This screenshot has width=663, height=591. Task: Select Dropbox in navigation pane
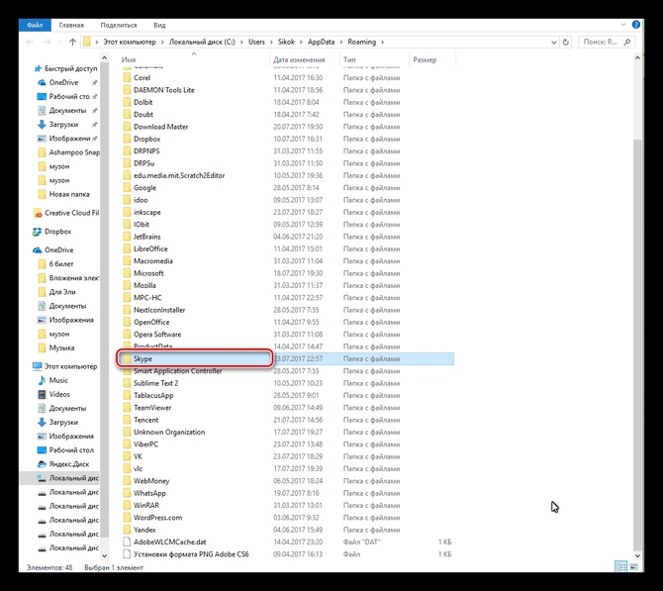click(52, 231)
